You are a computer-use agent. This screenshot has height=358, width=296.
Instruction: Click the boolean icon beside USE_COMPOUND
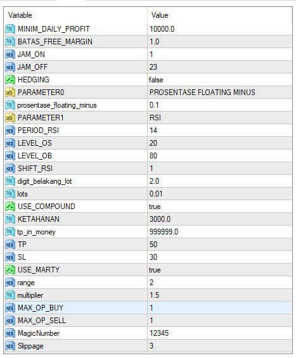[10, 207]
